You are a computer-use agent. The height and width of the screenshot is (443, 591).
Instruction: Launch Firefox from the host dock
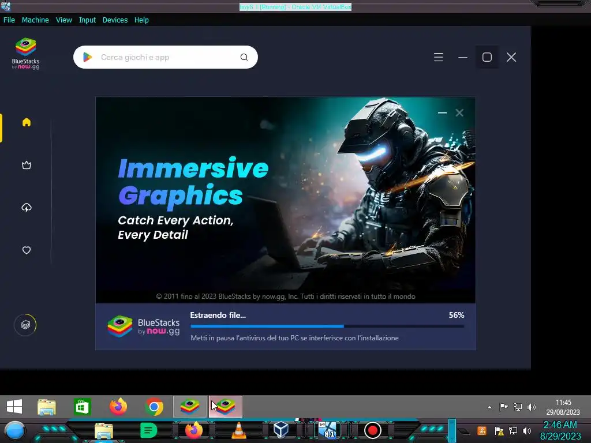coord(194,430)
